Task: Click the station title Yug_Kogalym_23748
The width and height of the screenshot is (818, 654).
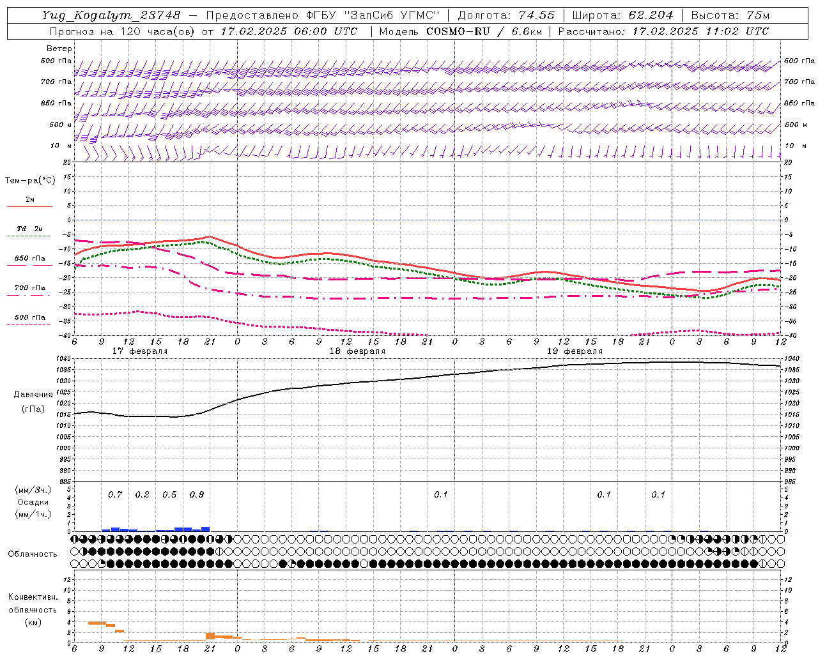Action: (111, 15)
